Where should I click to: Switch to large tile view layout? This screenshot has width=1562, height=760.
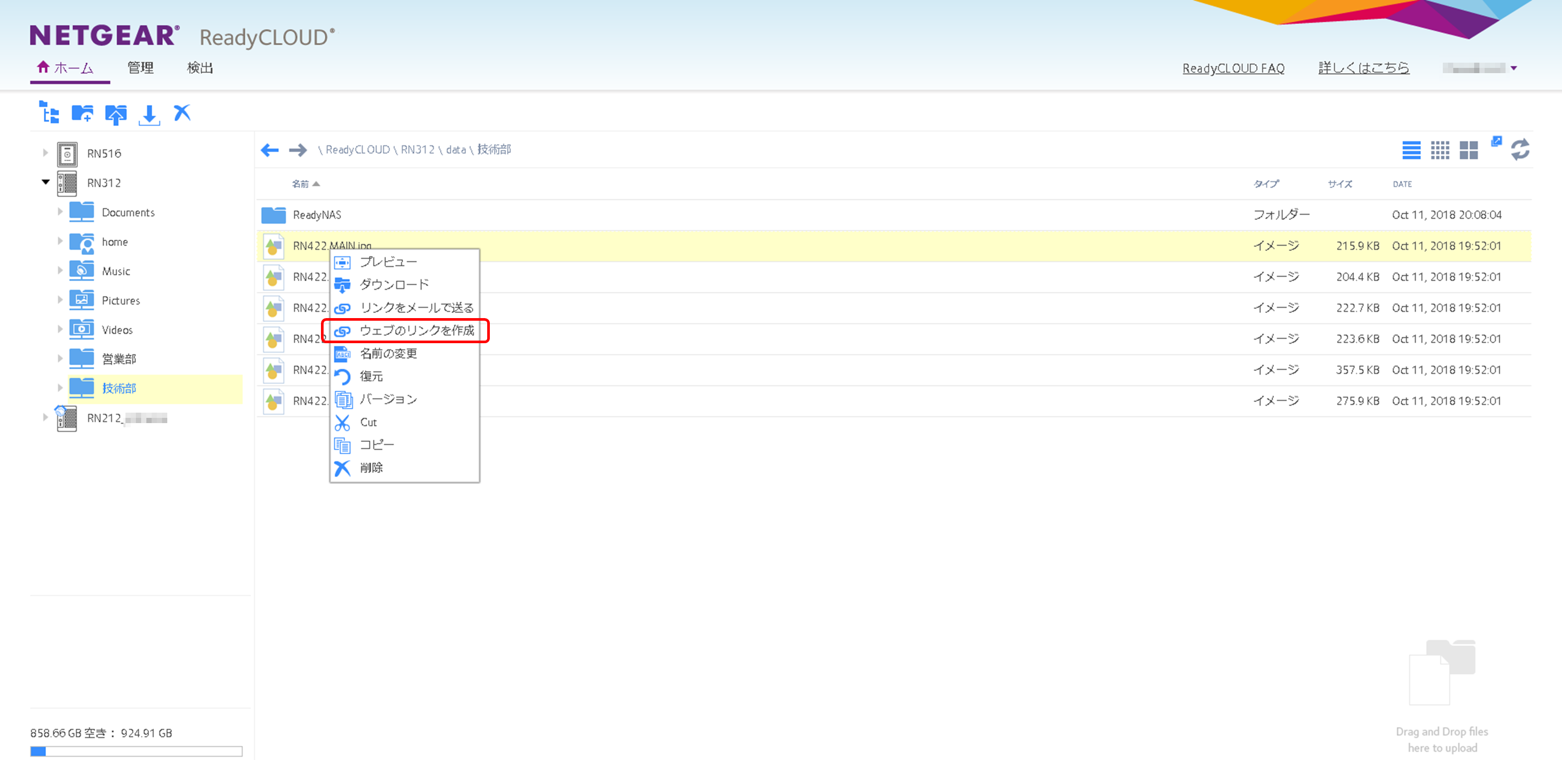[1468, 150]
